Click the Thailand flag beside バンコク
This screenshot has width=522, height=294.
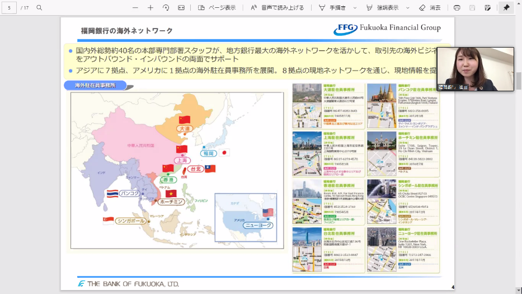pos(112,194)
